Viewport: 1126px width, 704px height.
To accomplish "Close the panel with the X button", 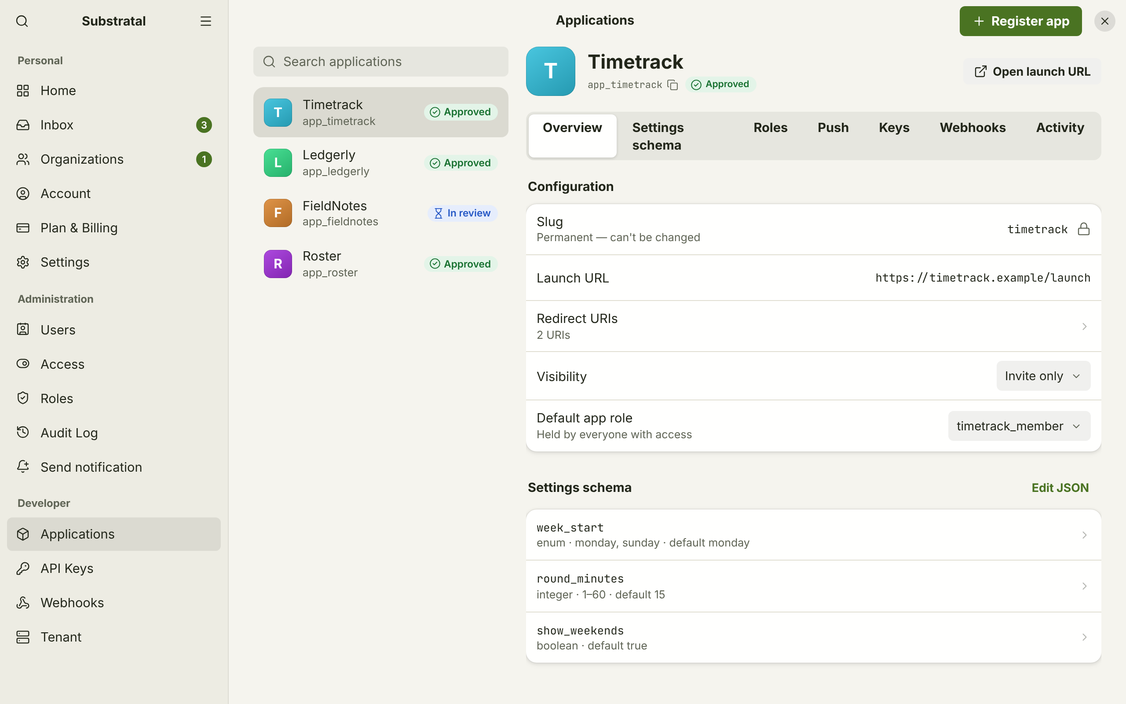I will (x=1104, y=21).
